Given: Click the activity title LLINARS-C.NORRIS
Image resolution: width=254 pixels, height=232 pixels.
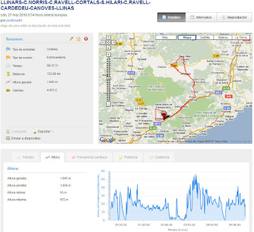Looking at the screenshot, I should (x=76, y=6).
